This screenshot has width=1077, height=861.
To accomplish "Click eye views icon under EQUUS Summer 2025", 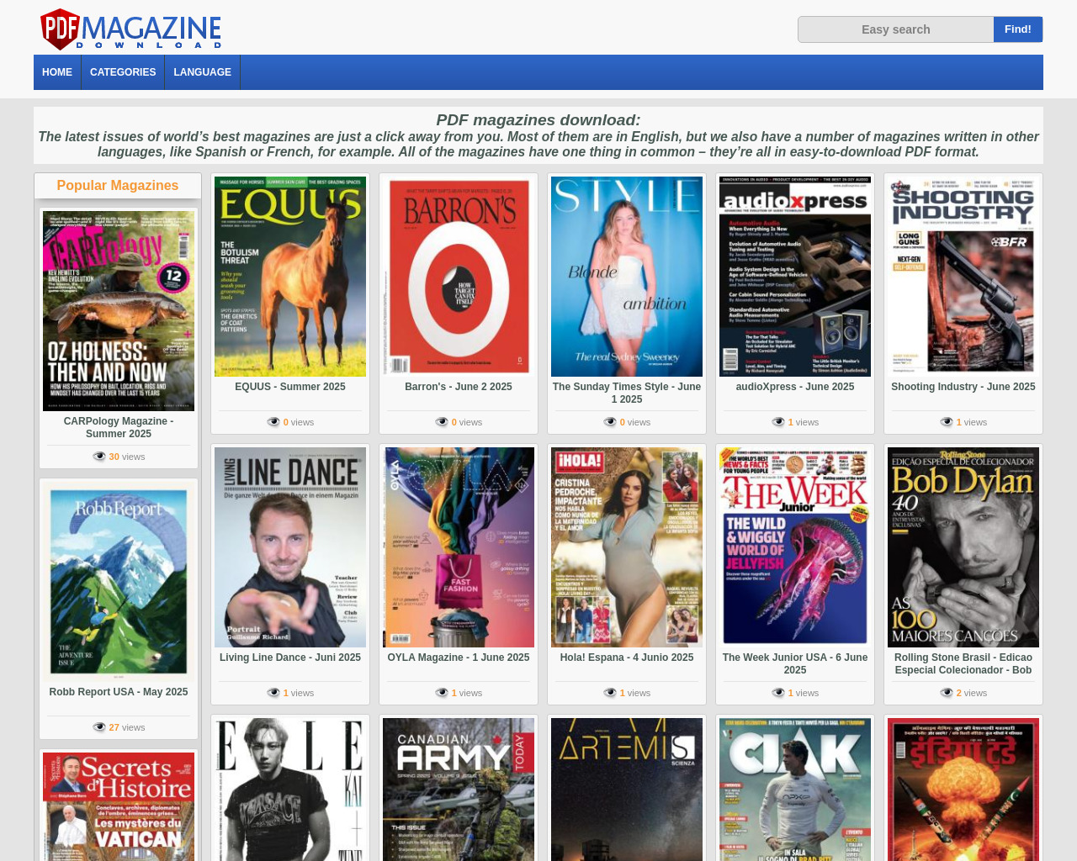I will coord(273,422).
